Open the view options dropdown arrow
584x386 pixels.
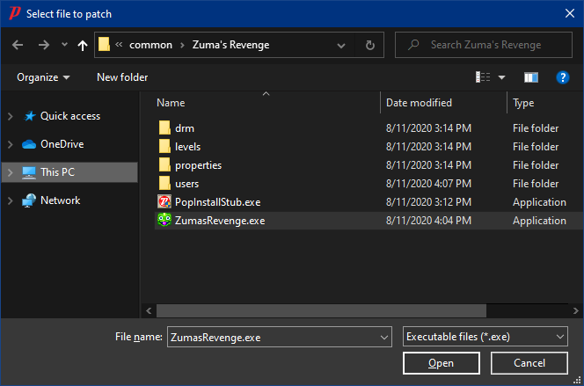click(501, 77)
